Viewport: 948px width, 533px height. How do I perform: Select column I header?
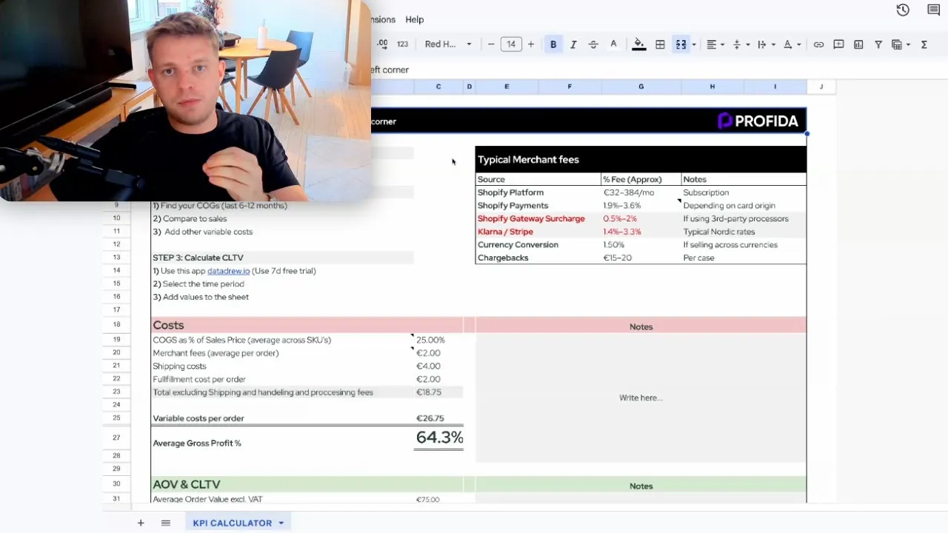[x=775, y=87]
